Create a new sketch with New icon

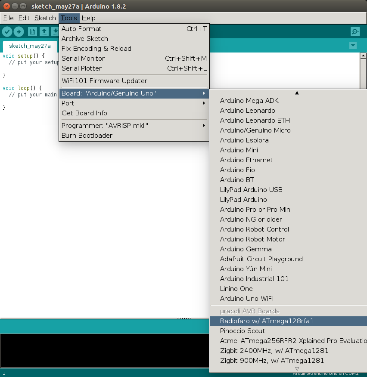pos(32,31)
